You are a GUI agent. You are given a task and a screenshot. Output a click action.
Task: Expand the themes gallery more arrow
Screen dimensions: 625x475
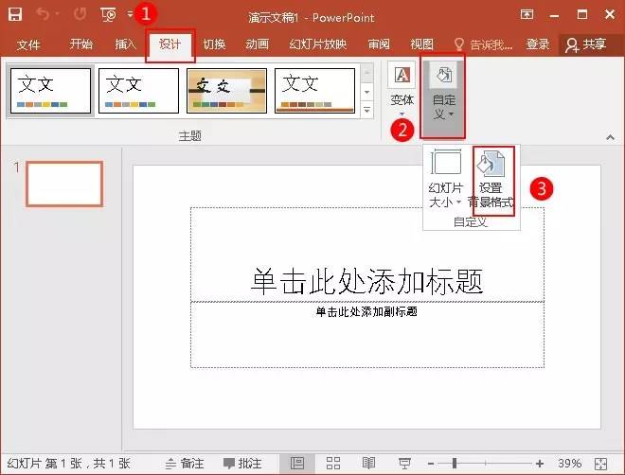coord(366,110)
